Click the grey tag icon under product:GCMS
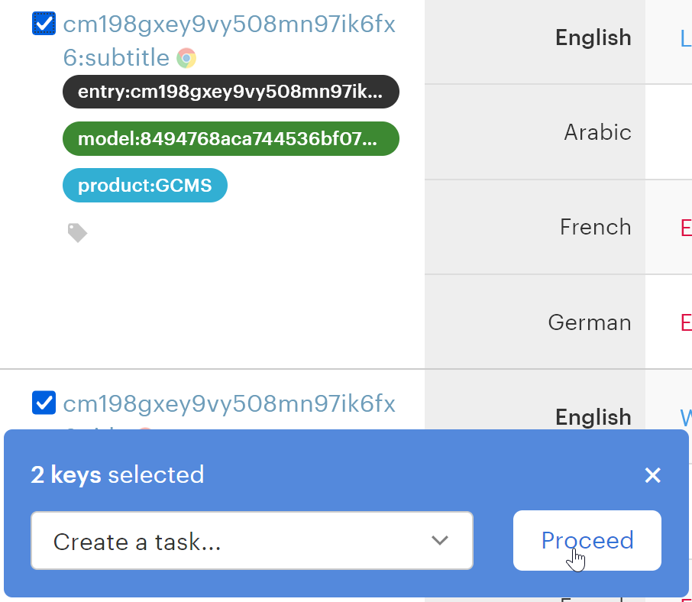692x602 pixels. [77, 233]
